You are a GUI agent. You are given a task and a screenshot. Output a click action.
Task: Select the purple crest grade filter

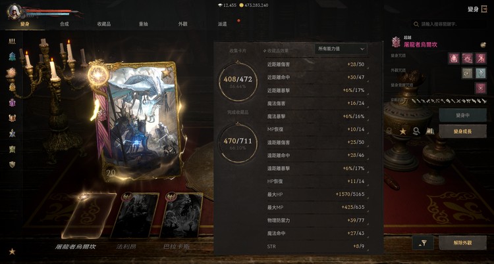click(x=12, y=102)
